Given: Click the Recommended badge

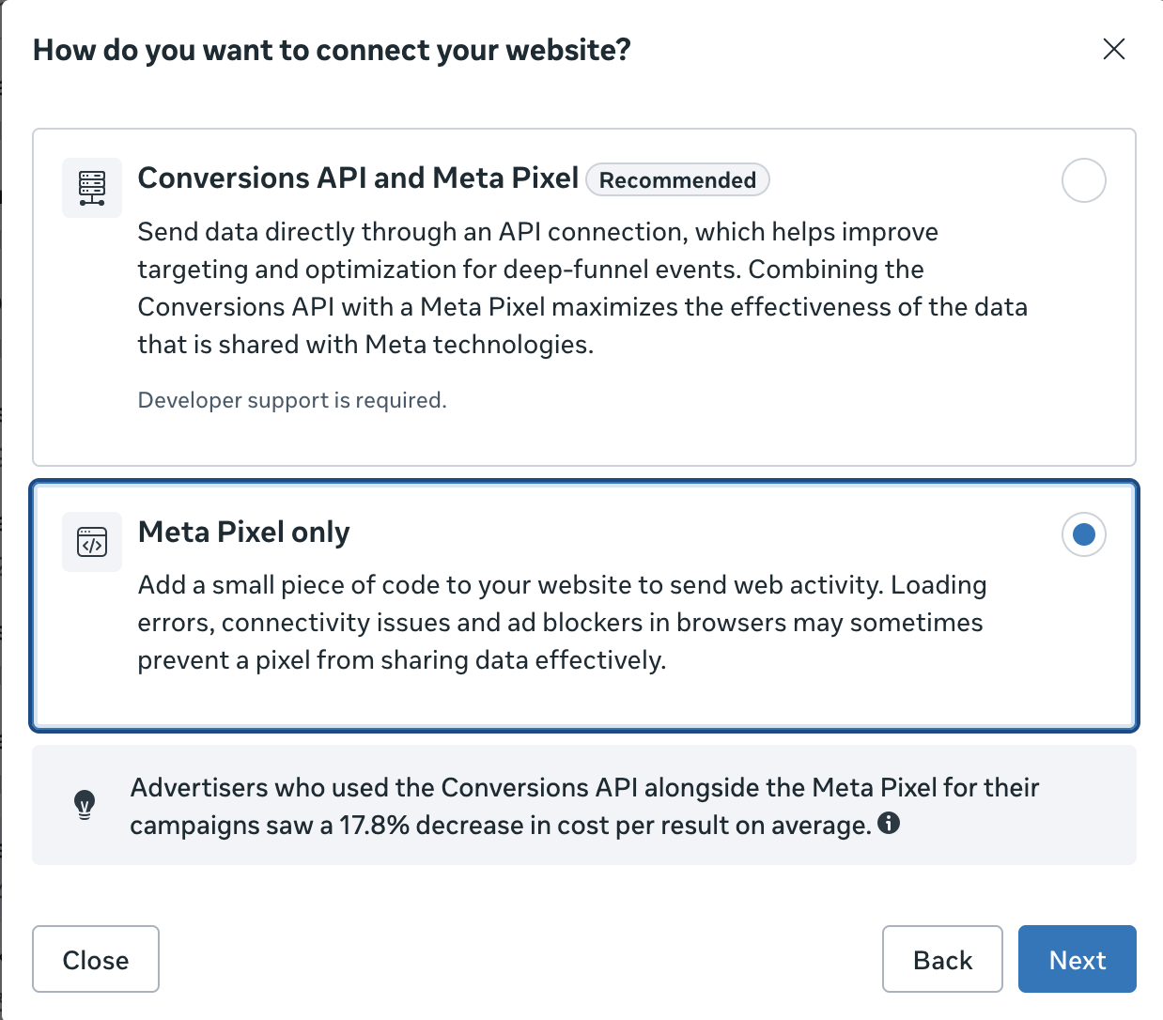Looking at the screenshot, I should click(x=677, y=179).
